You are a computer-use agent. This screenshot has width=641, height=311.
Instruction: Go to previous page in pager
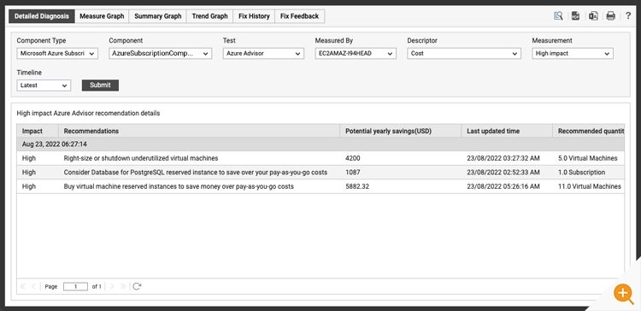click(33, 286)
